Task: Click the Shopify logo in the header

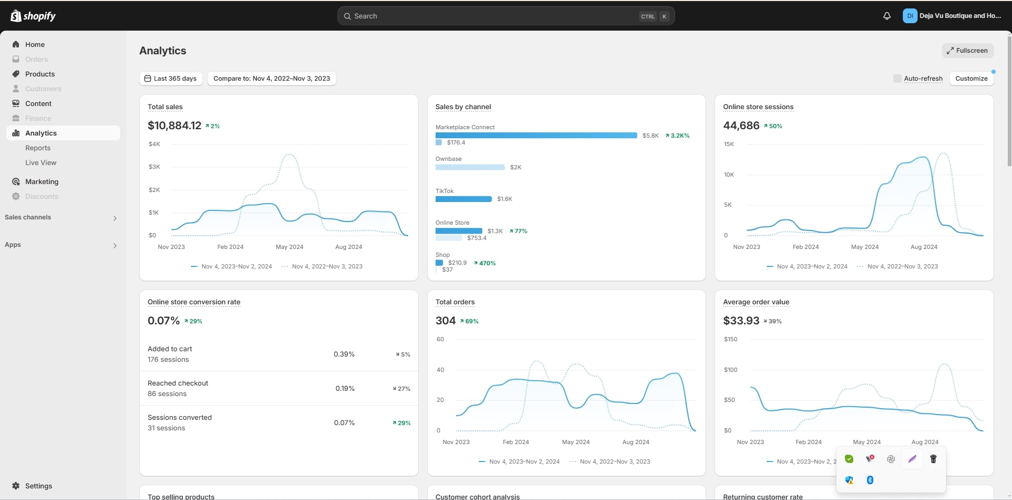Action: [33, 16]
